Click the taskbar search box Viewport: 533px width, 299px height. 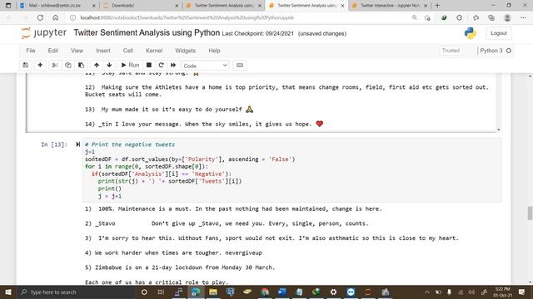pyautogui.click(x=76, y=292)
